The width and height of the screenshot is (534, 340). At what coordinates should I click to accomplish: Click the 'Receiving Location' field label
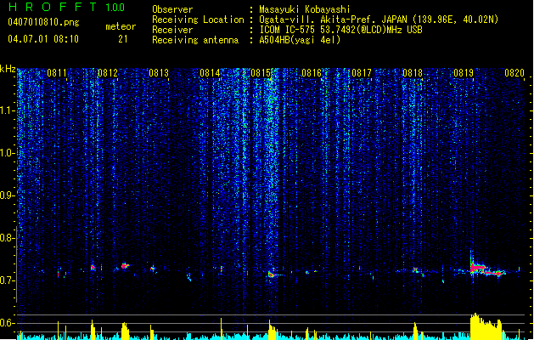(198, 20)
